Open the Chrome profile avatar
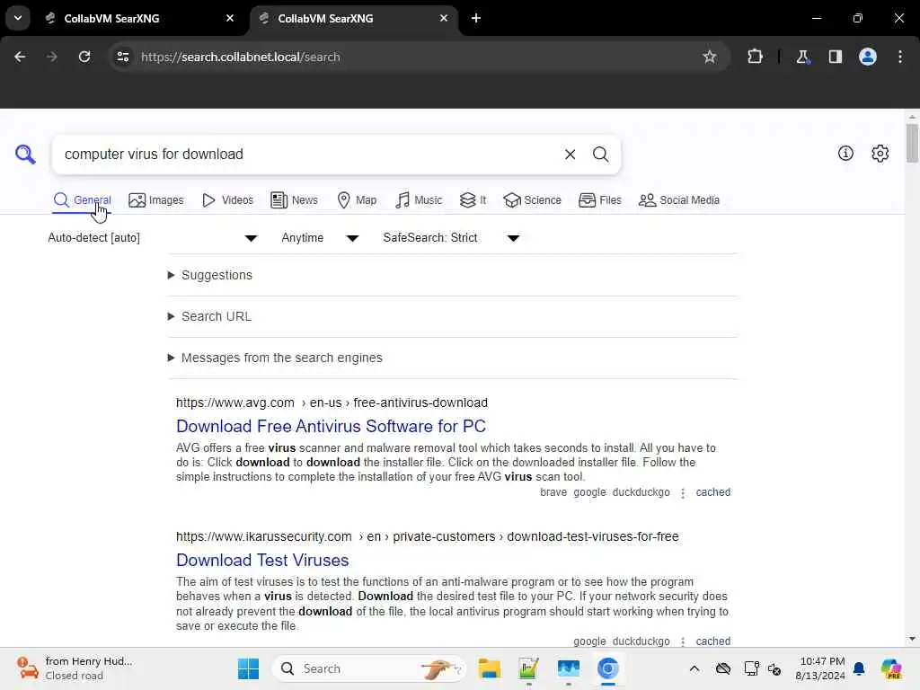The image size is (920, 690). click(868, 57)
